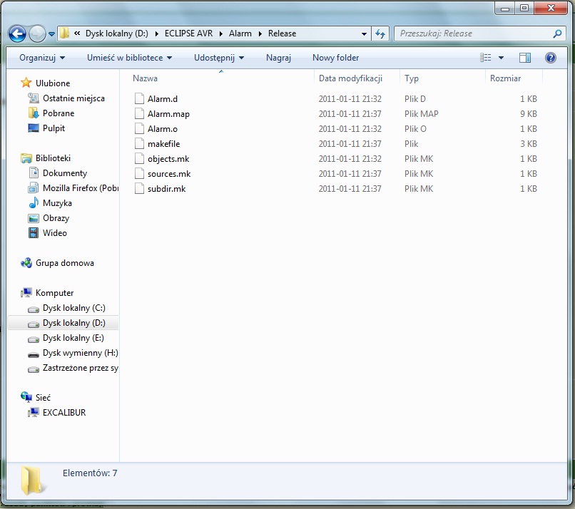Open the Udostępnij menu
This screenshot has width=575, height=509.
point(219,58)
